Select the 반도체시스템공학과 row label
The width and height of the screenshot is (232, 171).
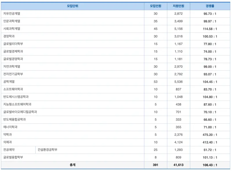click(x=16, y=97)
